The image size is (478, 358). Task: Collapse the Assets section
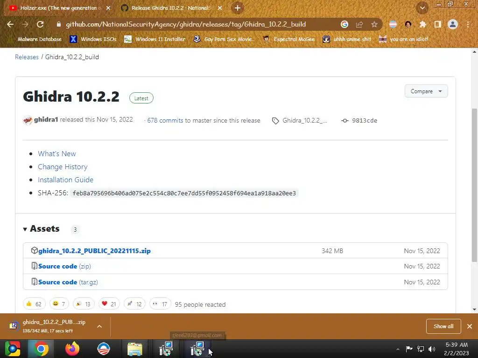[x=41, y=229]
